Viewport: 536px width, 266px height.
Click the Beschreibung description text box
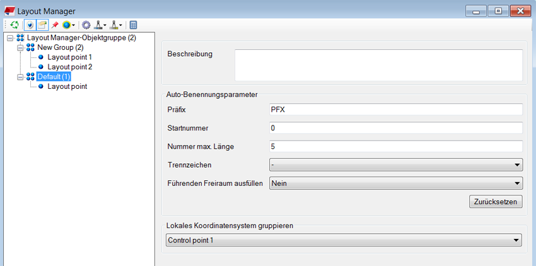point(378,65)
